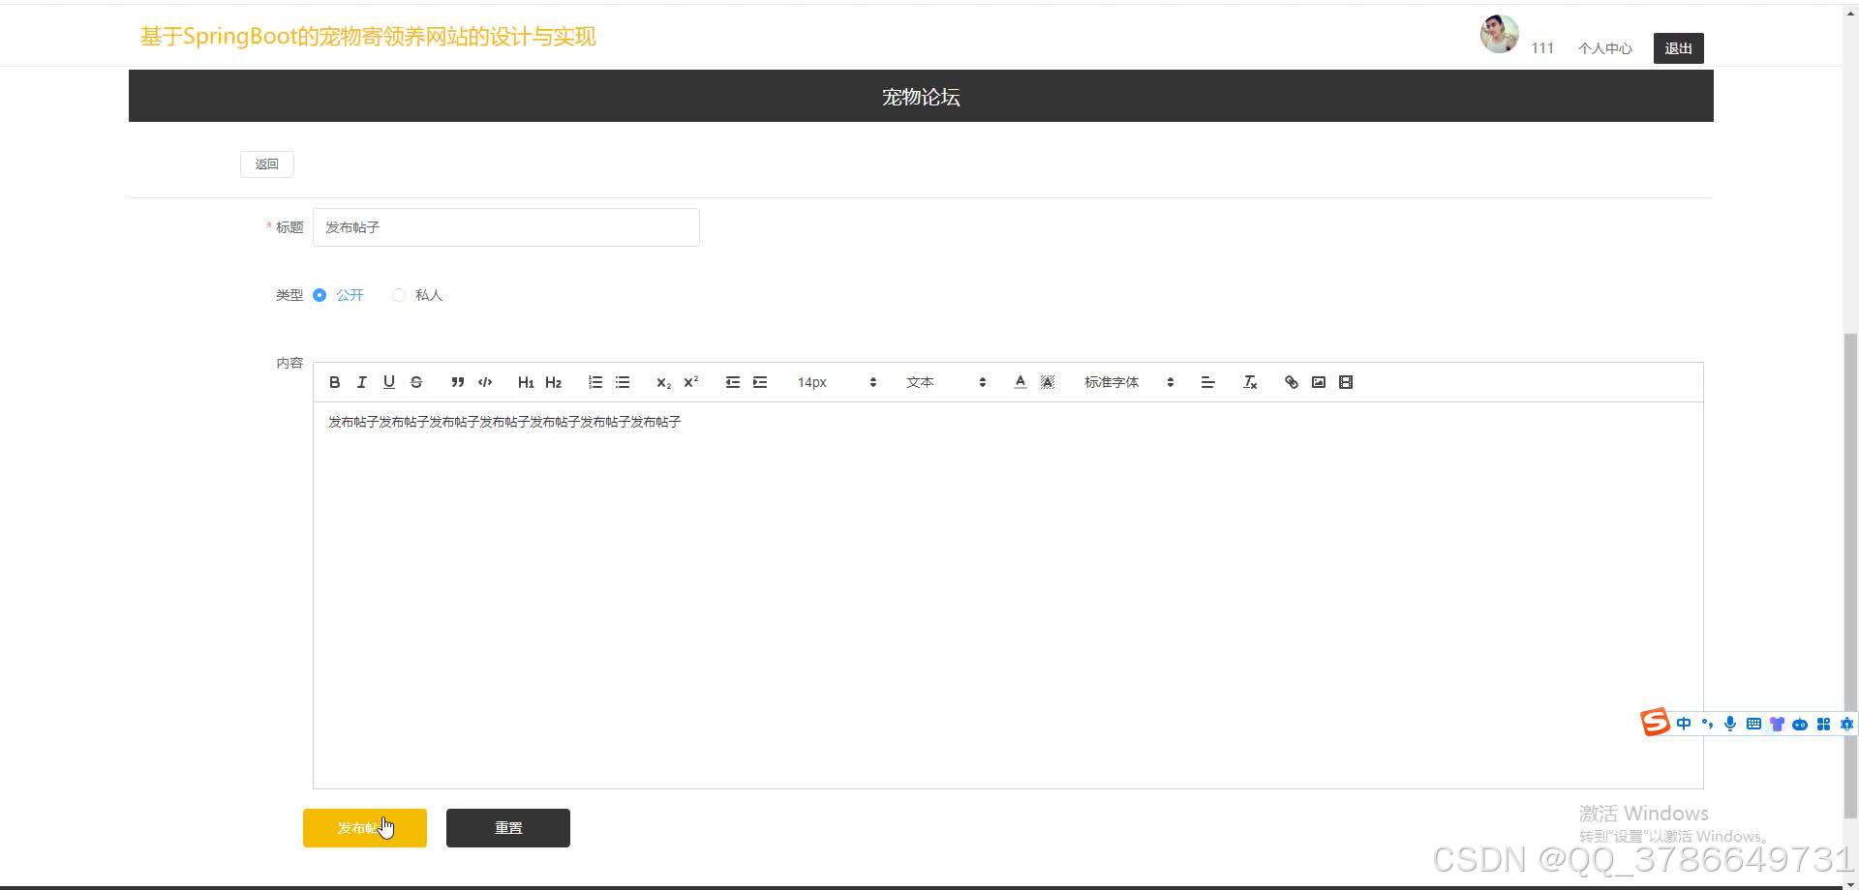The height and width of the screenshot is (890, 1859).
Task: Click the 退出 logout button
Action: 1678,48
